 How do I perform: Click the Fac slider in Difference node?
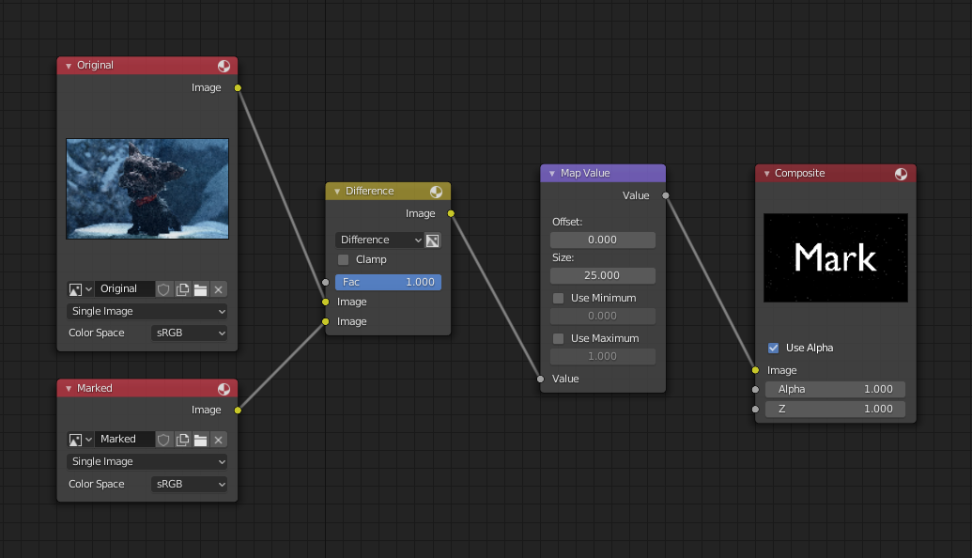point(388,282)
